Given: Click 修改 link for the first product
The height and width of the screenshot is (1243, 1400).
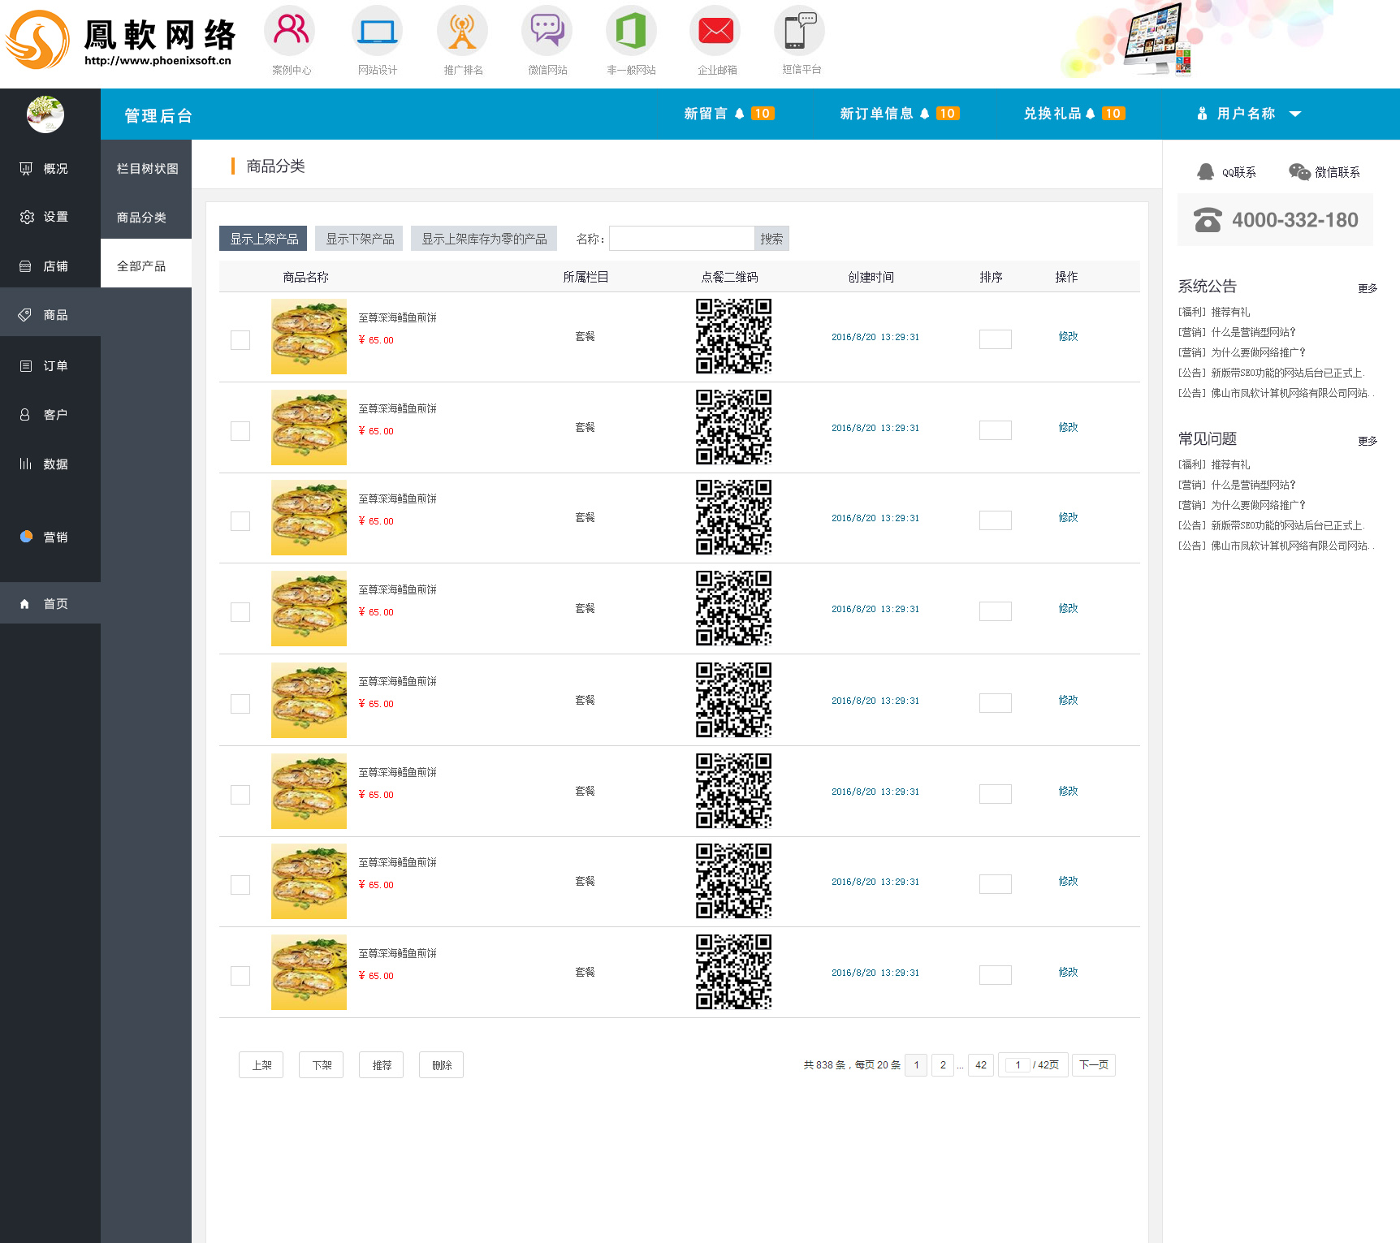Looking at the screenshot, I should pos(1068,336).
